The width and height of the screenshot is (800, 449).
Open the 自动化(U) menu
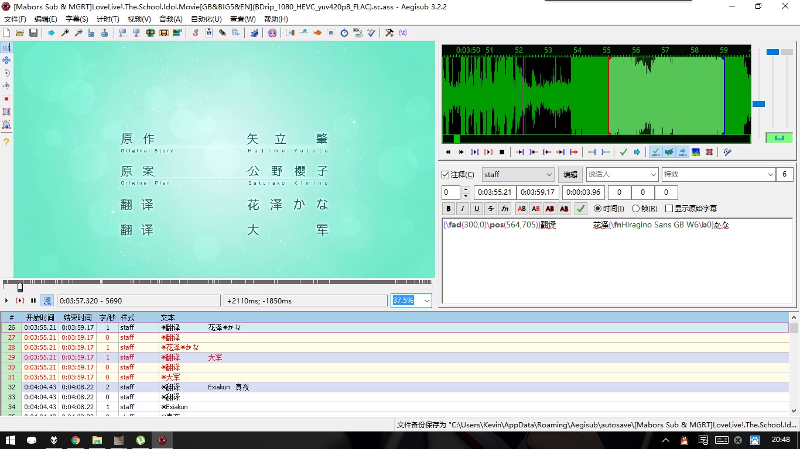[206, 19]
